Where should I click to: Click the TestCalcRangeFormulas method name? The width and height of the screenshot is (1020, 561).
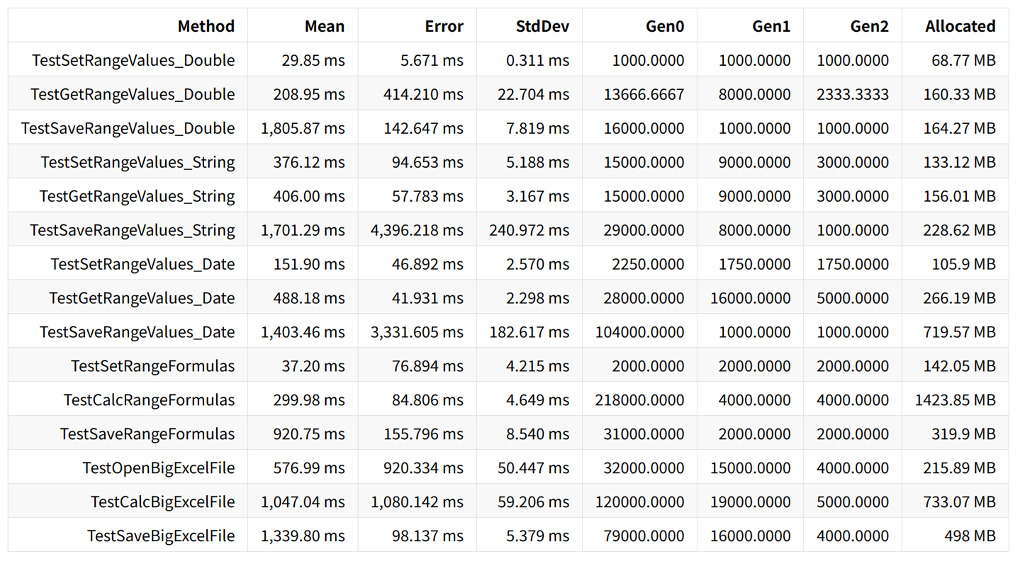[x=149, y=400]
